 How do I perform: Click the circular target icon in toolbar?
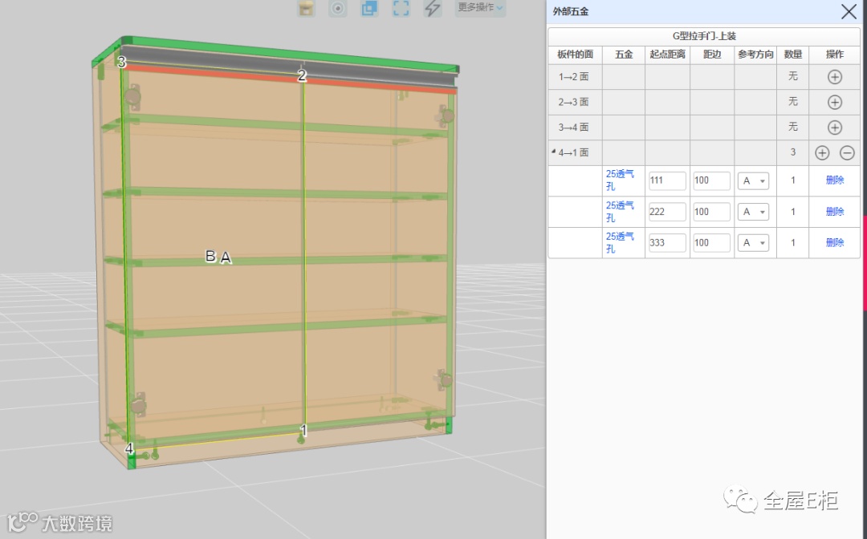(338, 8)
